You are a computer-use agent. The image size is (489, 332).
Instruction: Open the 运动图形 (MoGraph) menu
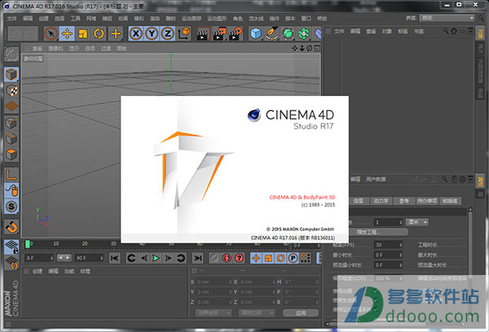click(217, 19)
